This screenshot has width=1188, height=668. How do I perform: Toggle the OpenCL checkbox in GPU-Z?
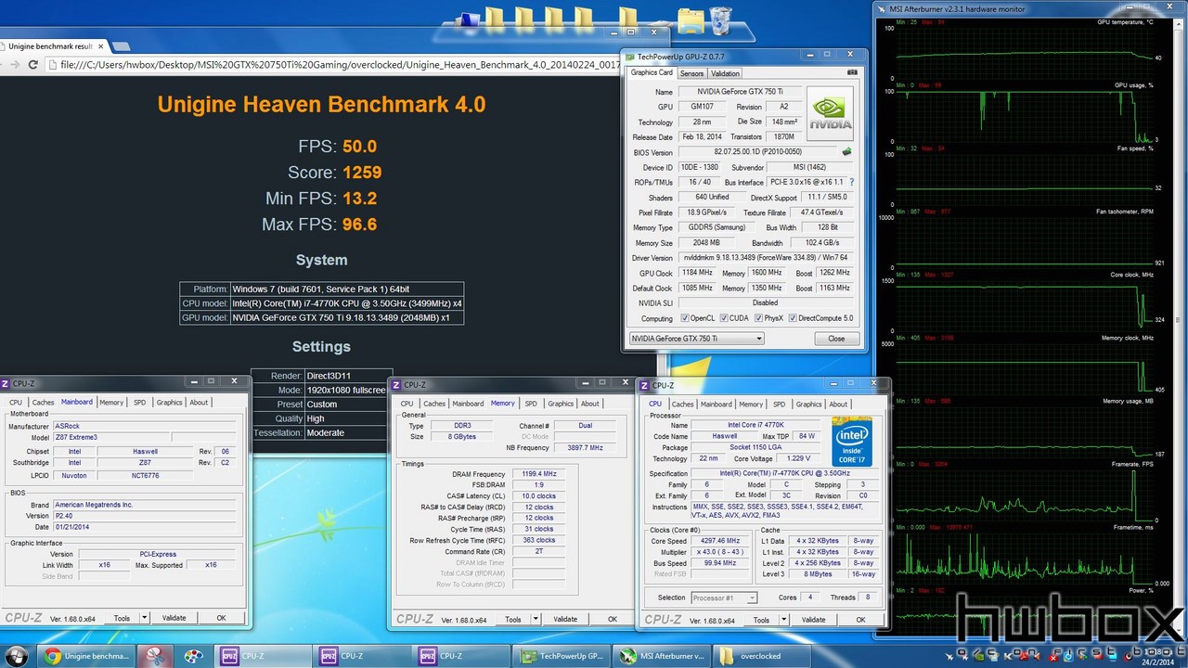pos(685,318)
